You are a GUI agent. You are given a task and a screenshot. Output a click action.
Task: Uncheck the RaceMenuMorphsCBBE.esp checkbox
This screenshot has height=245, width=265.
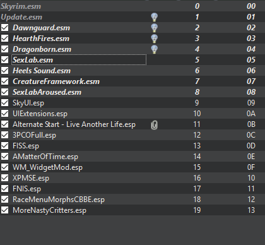[x=5, y=200]
